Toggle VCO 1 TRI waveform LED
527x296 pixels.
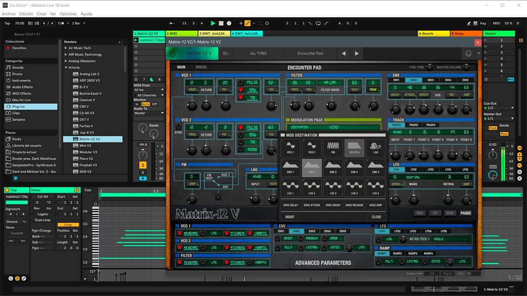tap(241, 97)
